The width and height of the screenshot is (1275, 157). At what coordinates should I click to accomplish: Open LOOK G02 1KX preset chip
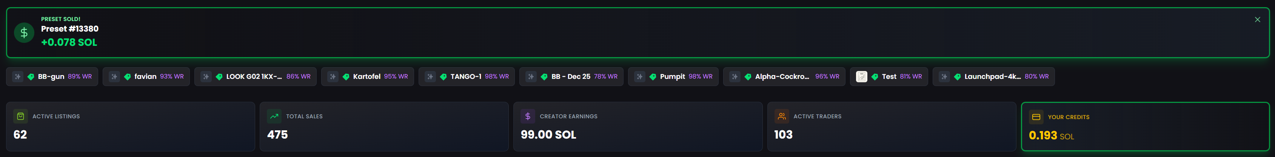pos(255,77)
